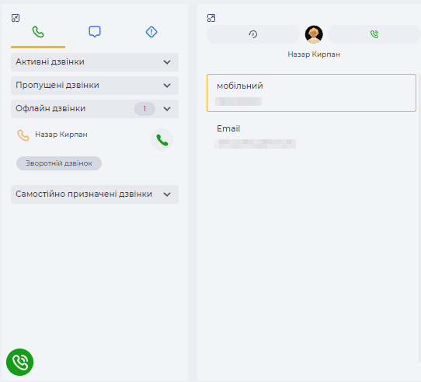Screen dimensions: 421x382
Task: Select the мобільний phone number field
Action: click(x=311, y=93)
